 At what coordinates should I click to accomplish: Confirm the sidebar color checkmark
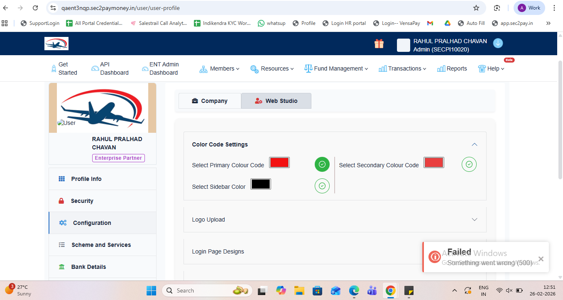[x=322, y=186]
